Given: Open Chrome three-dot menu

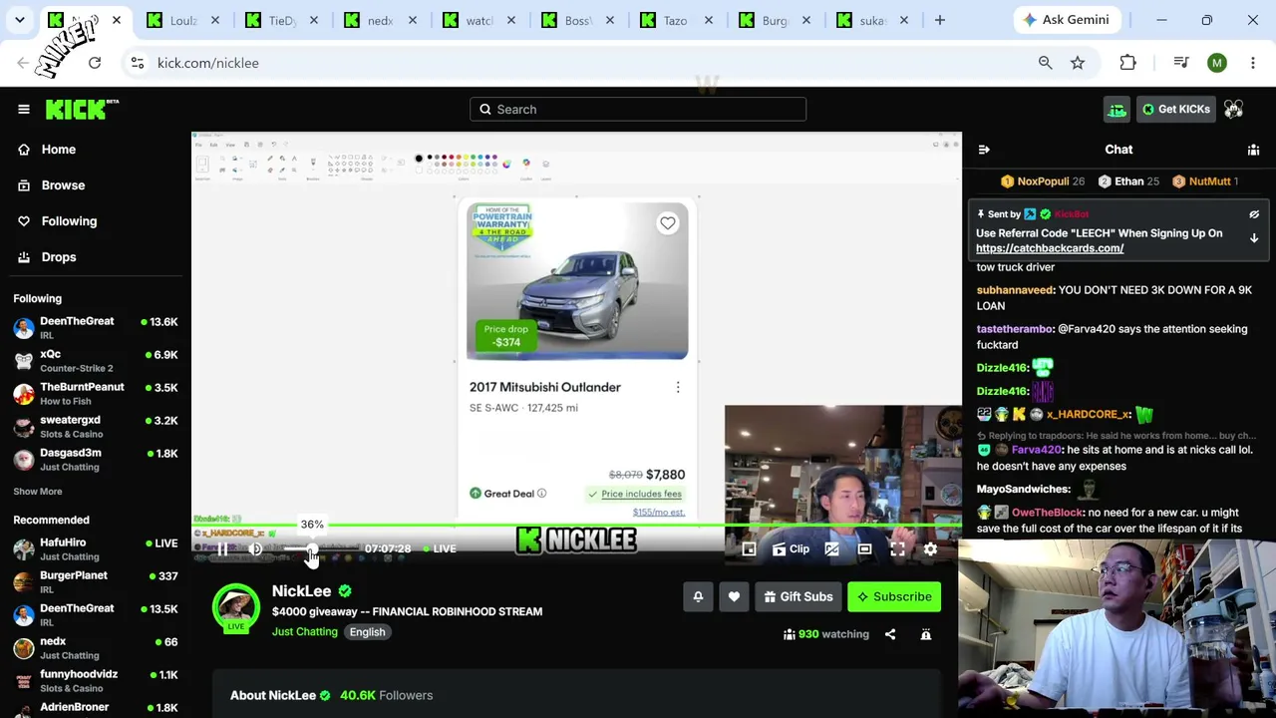Looking at the screenshot, I should (1253, 63).
